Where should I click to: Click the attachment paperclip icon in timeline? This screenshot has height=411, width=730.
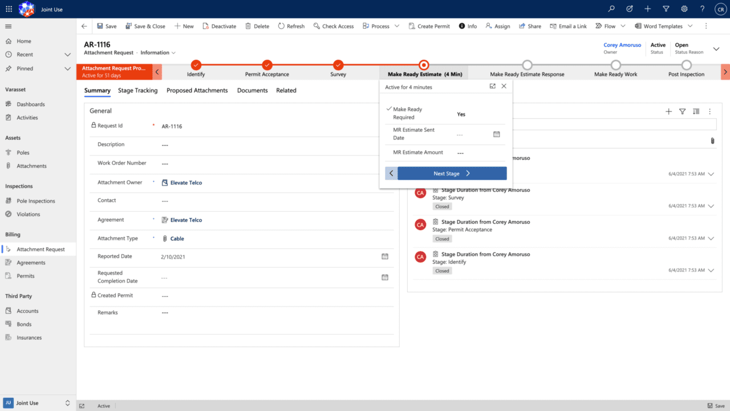[712, 140]
